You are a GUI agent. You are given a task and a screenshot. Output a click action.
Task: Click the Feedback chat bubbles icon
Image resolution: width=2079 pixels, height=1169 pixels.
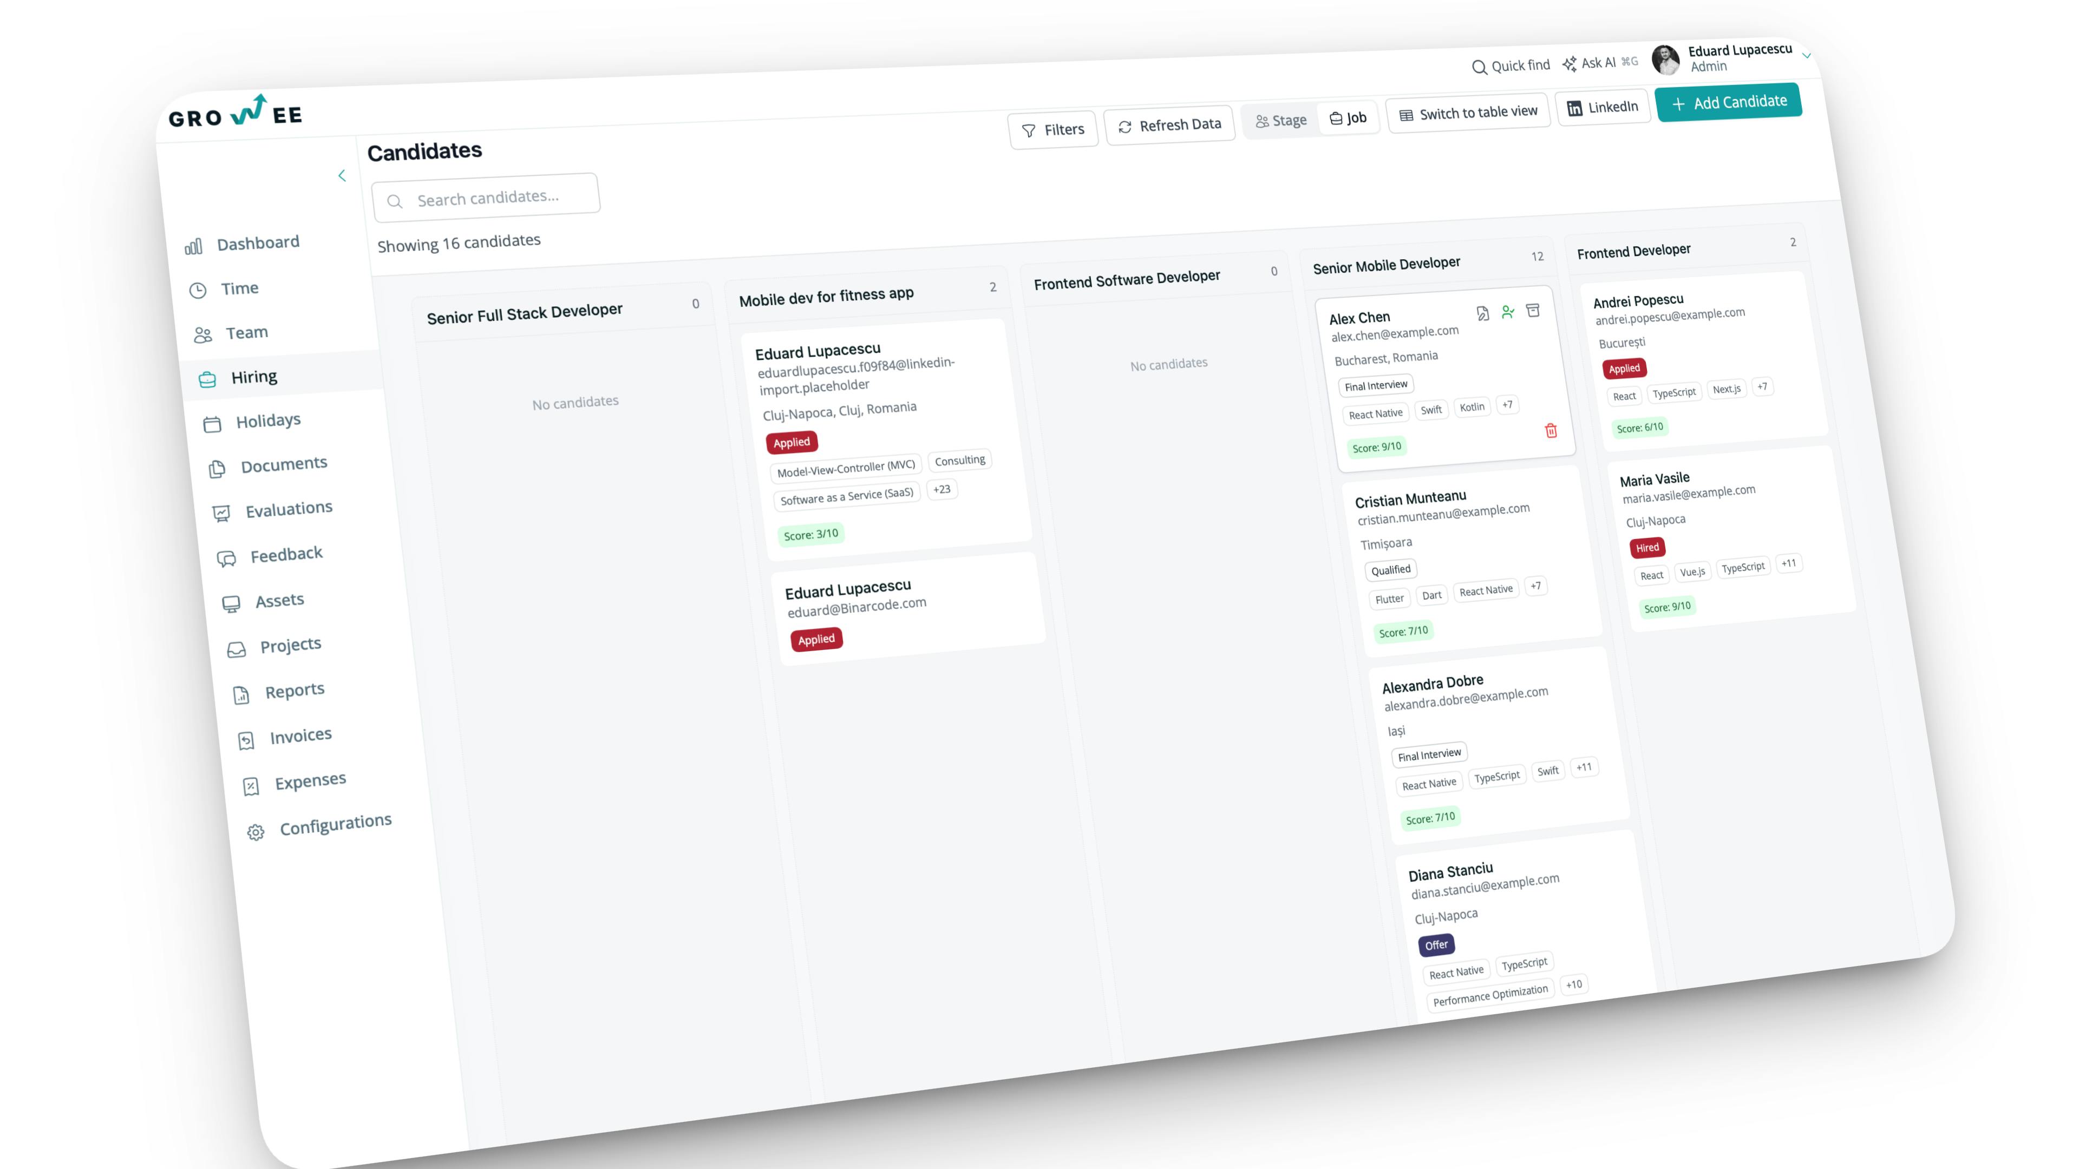coord(227,559)
